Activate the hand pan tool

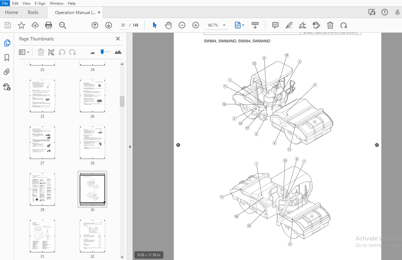[168, 25]
